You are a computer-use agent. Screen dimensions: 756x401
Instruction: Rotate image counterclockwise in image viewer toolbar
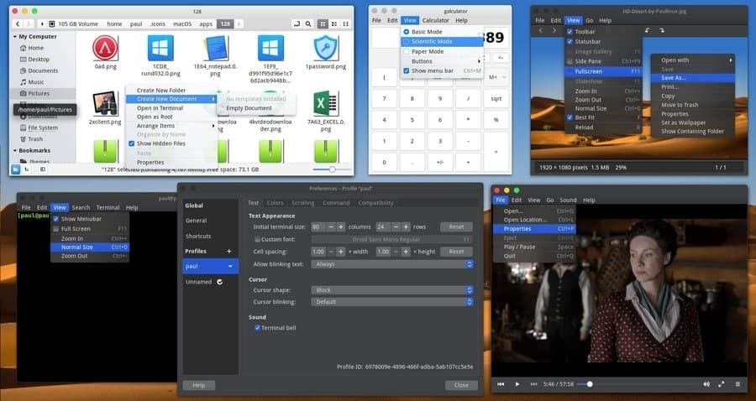tap(648, 30)
